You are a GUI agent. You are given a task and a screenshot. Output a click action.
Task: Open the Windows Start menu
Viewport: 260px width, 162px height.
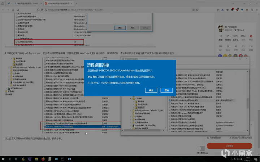(x=3, y=159)
